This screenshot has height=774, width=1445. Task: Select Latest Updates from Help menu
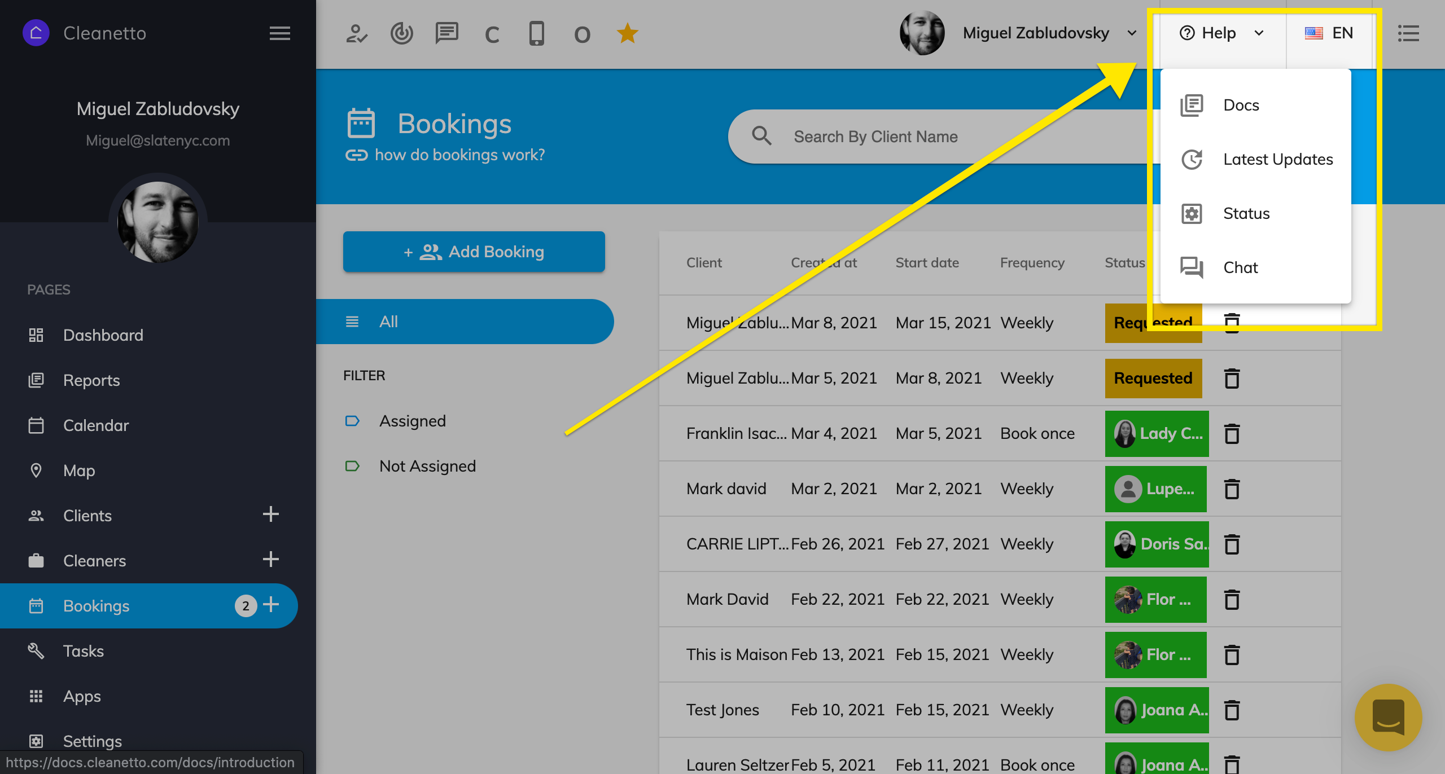(1277, 160)
